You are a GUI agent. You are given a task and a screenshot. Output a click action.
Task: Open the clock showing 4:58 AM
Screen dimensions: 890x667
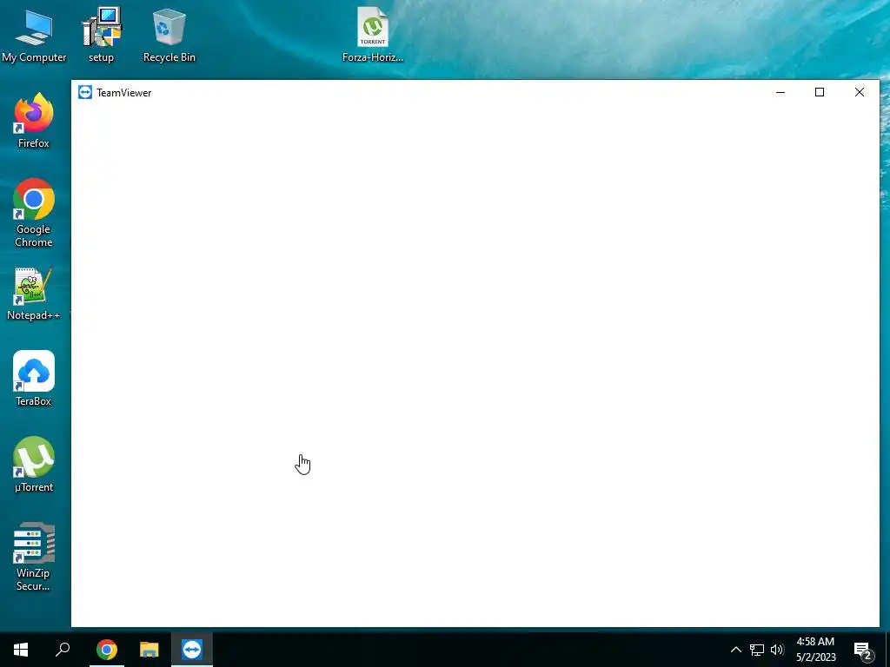click(x=815, y=650)
